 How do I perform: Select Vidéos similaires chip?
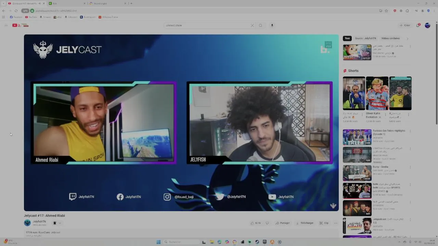tap(390, 38)
